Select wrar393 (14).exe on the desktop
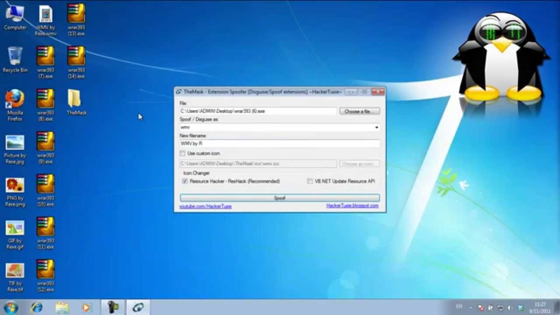The height and width of the screenshot is (315, 560). click(76, 63)
